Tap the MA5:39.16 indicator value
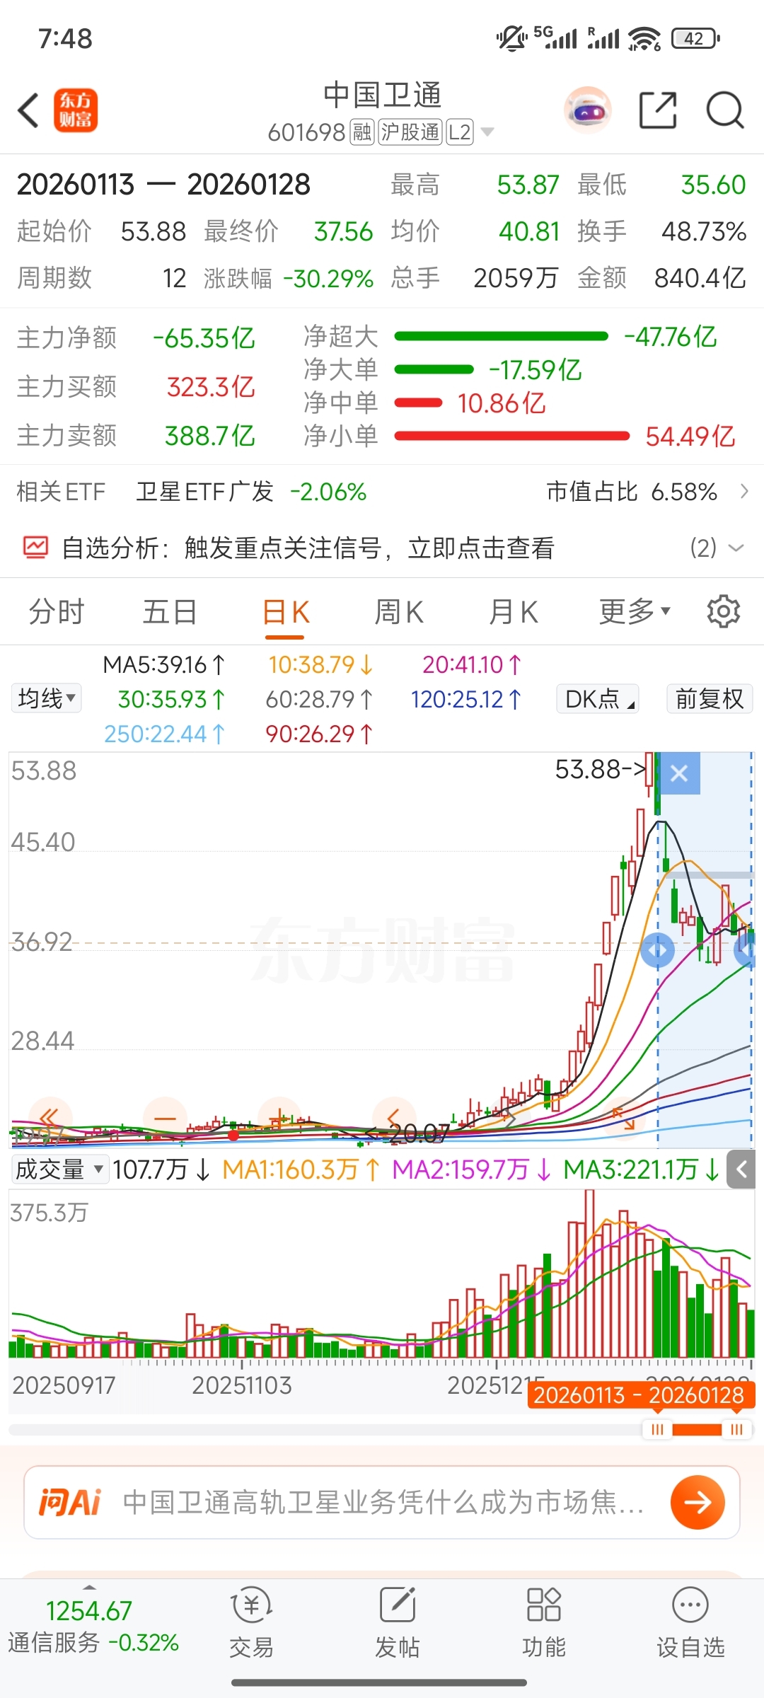This screenshot has width=764, height=1698. tap(163, 664)
